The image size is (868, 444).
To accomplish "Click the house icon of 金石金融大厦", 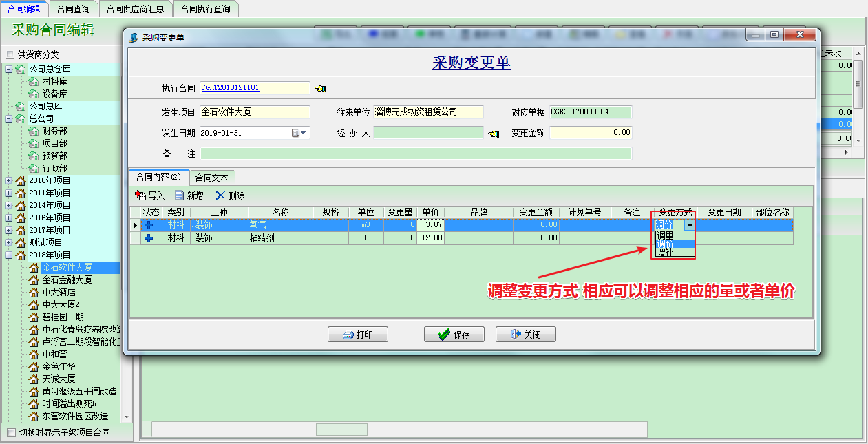I will point(33,279).
